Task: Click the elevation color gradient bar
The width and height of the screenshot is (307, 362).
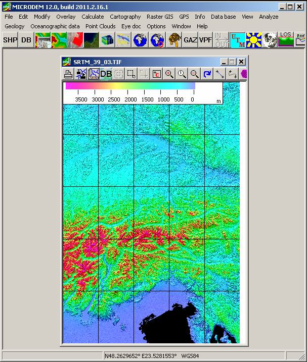Action: [x=130, y=86]
